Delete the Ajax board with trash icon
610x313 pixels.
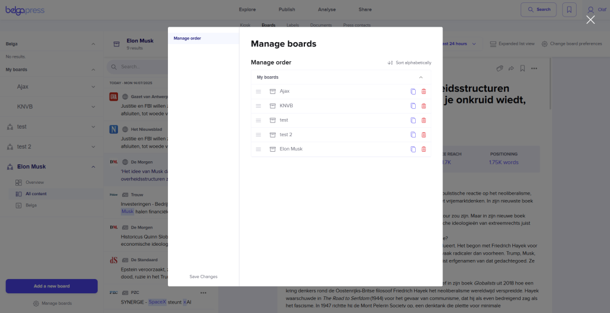424,92
